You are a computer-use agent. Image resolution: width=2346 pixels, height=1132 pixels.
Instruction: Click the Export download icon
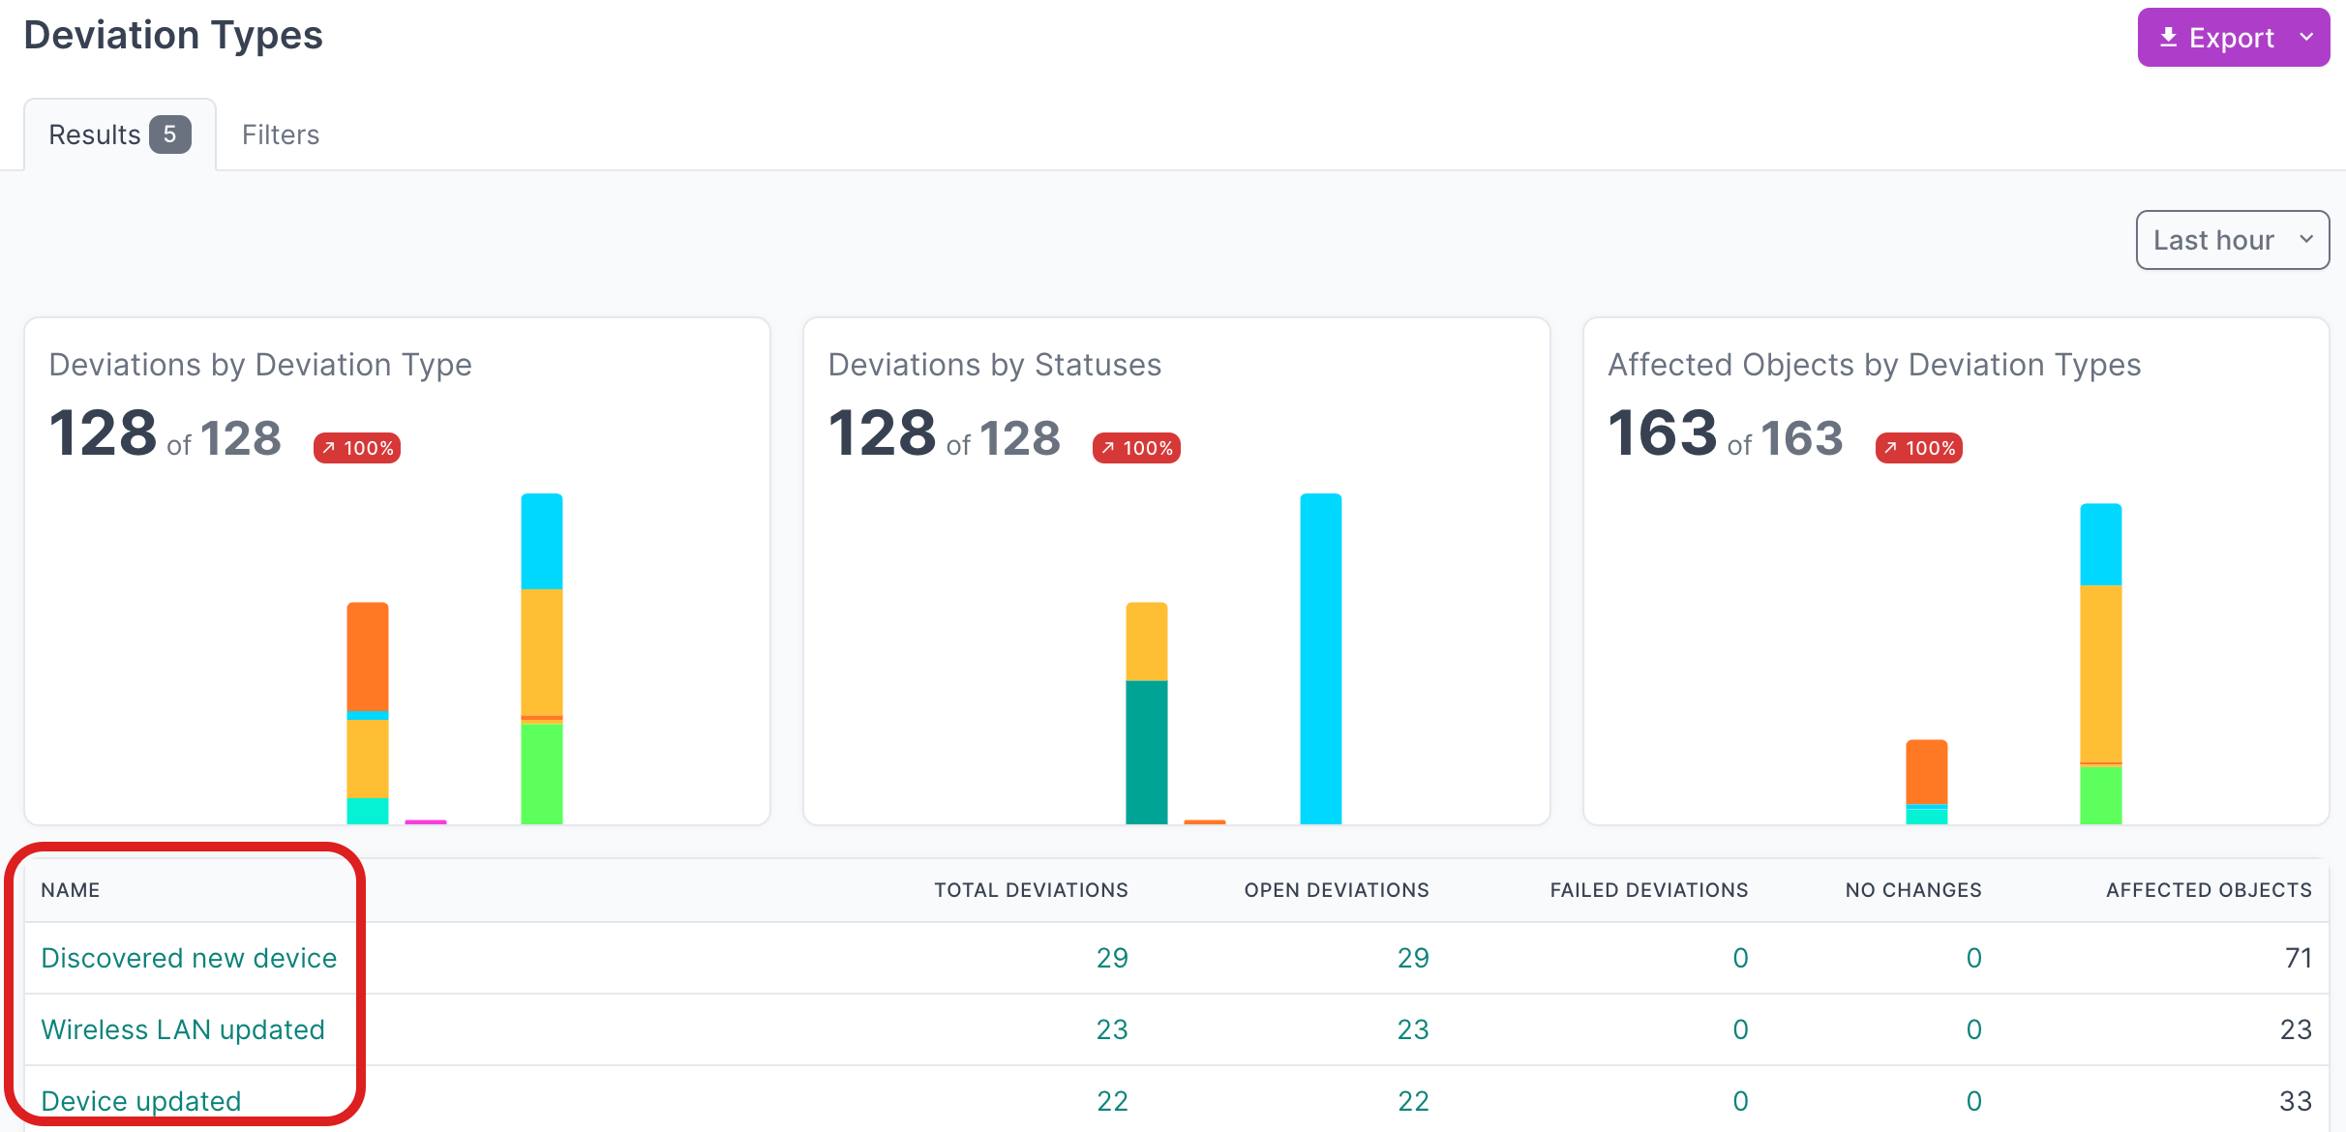click(2169, 38)
